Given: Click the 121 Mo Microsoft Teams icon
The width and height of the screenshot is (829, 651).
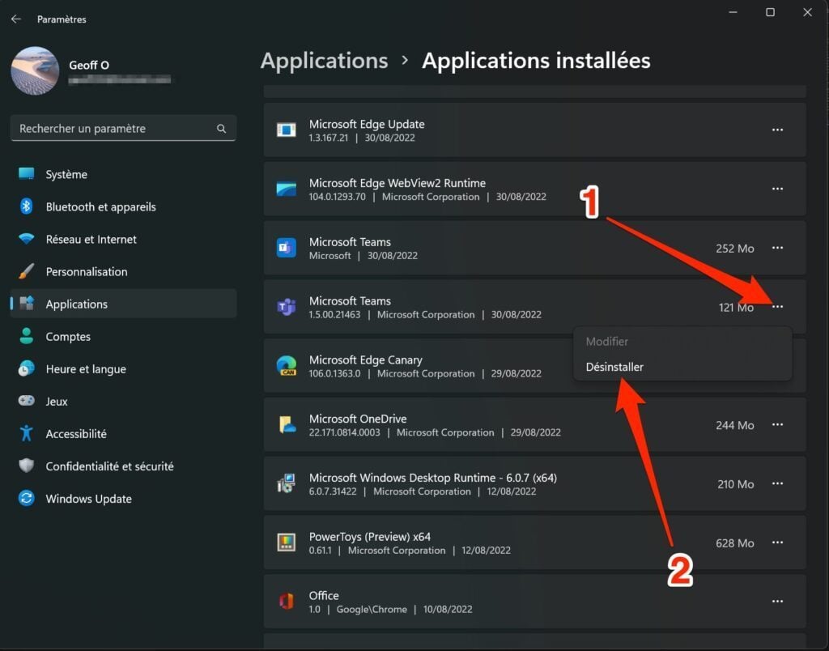Looking at the screenshot, I should tap(286, 307).
